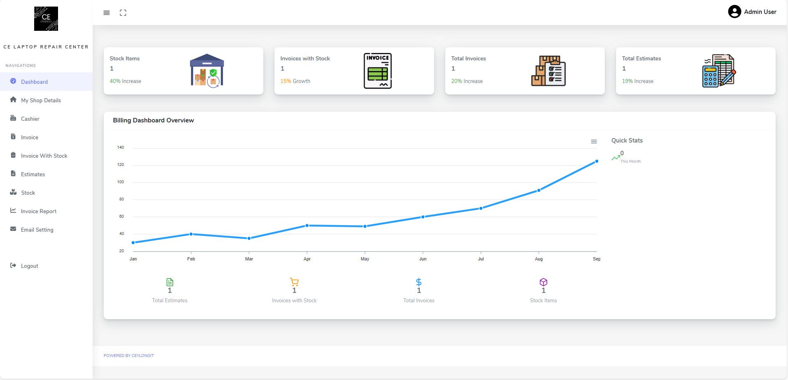Toggle the sidebar using the hamburger icon

pyautogui.click(x=106, y=12)
